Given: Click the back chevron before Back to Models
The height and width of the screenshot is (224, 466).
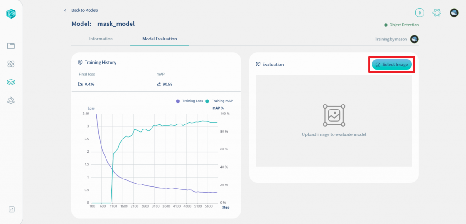Looking at the screenshot, I should 66,10.
